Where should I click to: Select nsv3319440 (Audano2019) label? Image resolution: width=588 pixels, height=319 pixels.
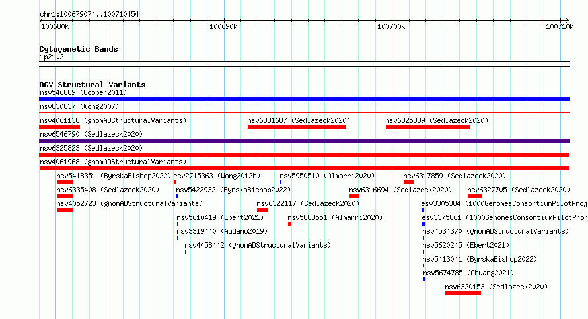222,231
